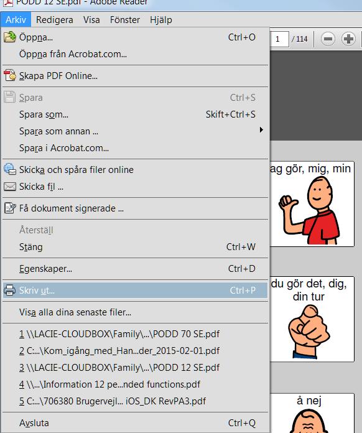Click the Skicka och spåra globe icon

click(x=10, y=169)
